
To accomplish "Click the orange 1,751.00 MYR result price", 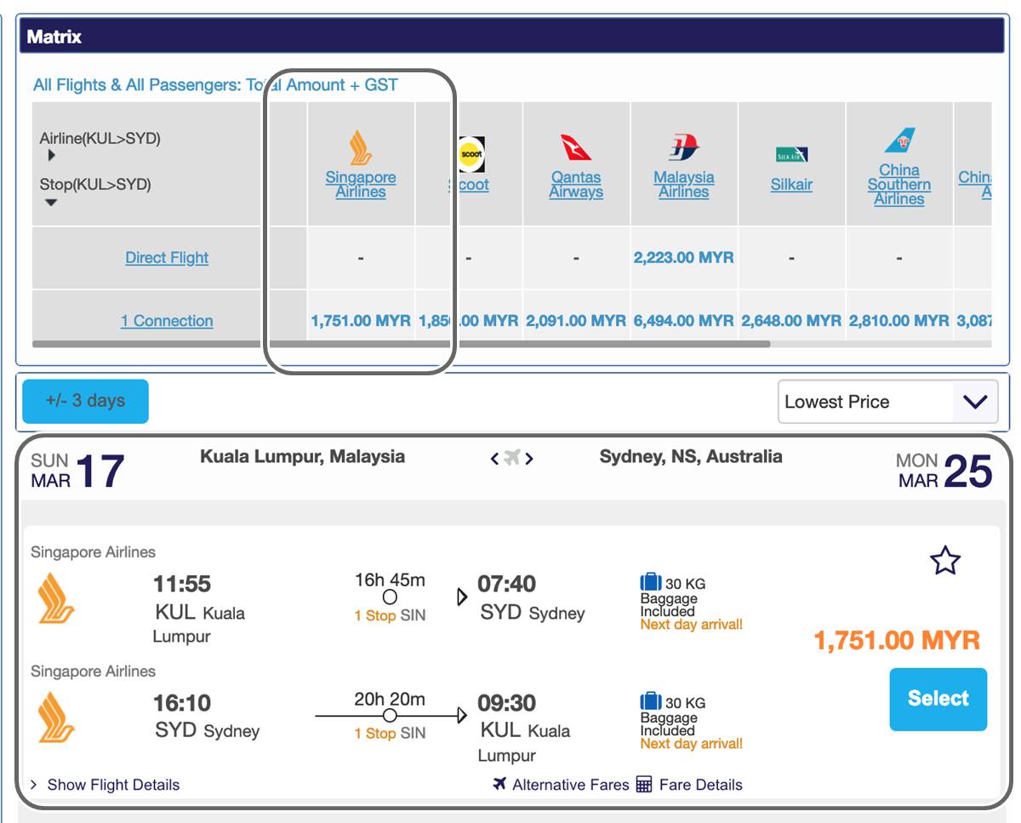I will (898, 640).
